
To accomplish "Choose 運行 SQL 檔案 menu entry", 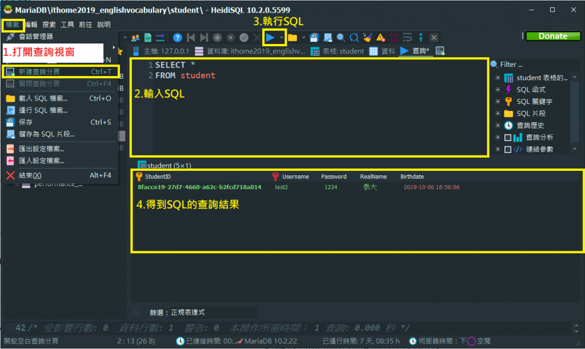I will coord(61,110).
